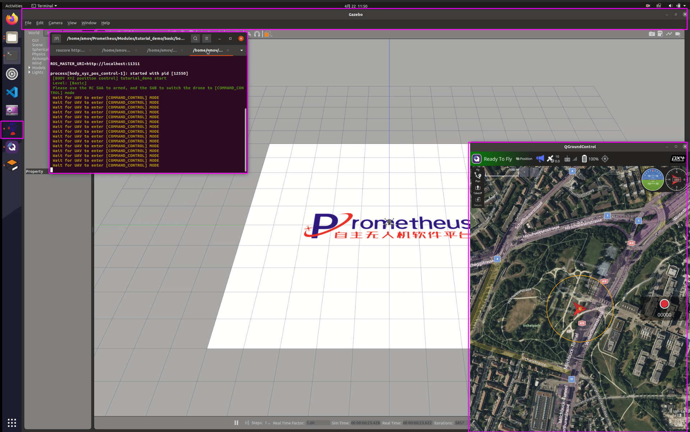The width and height of the screenshot is (690, 432).
Task: Click Gazebo orange cube view angle icon
Action: (x=267, y=34)
